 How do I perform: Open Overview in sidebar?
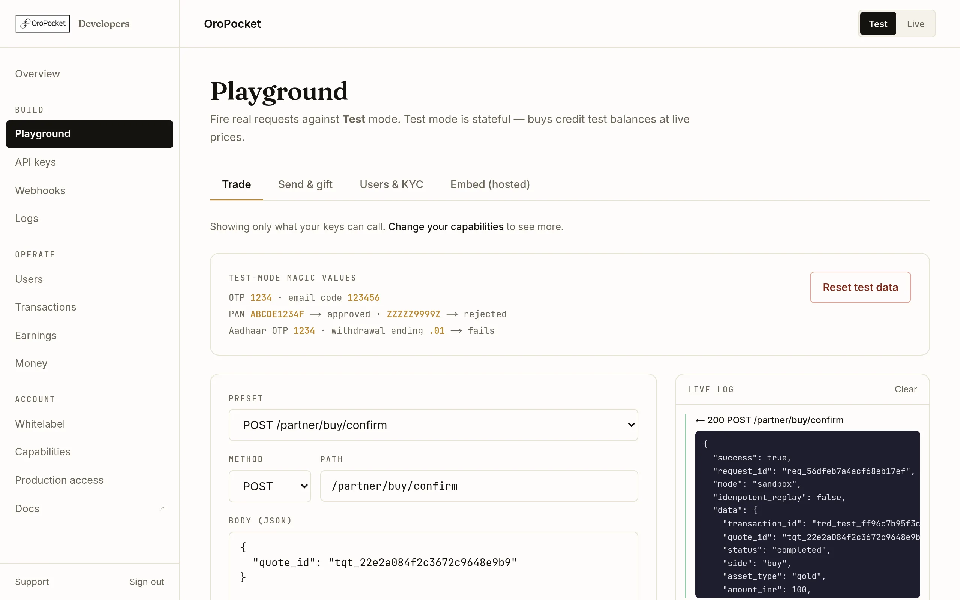click(89, 74)
